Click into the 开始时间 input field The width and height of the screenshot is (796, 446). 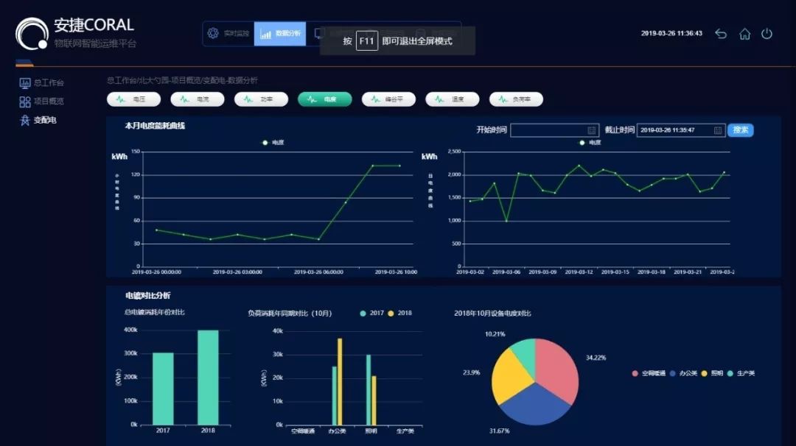tap(549, 130)
